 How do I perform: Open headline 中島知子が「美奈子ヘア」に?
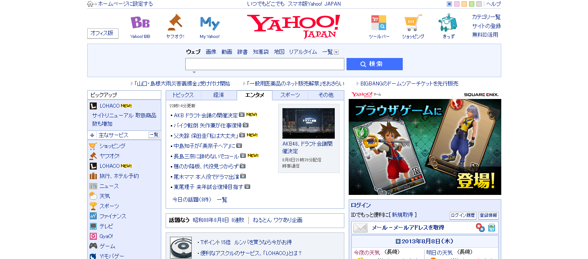point(204,146)
